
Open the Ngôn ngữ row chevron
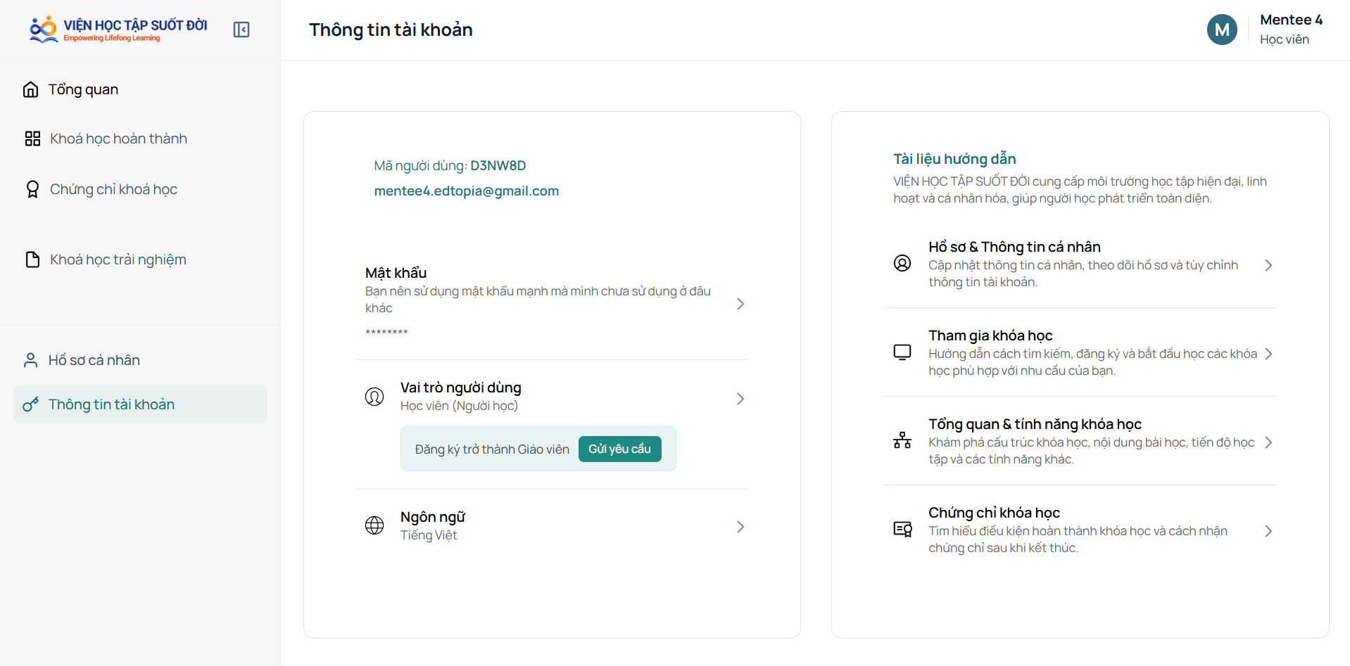(740, 527)
